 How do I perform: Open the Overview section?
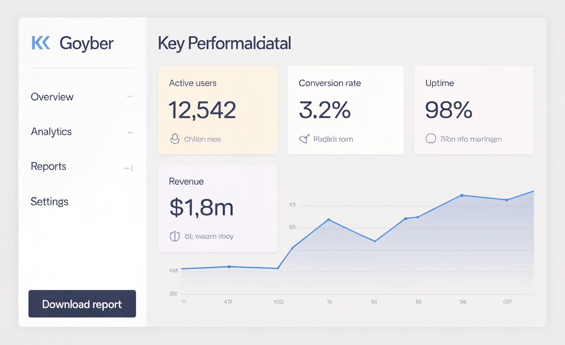point(52,97)
